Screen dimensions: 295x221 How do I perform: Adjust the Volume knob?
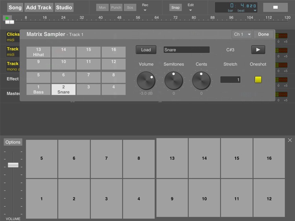tap(146, 80)
